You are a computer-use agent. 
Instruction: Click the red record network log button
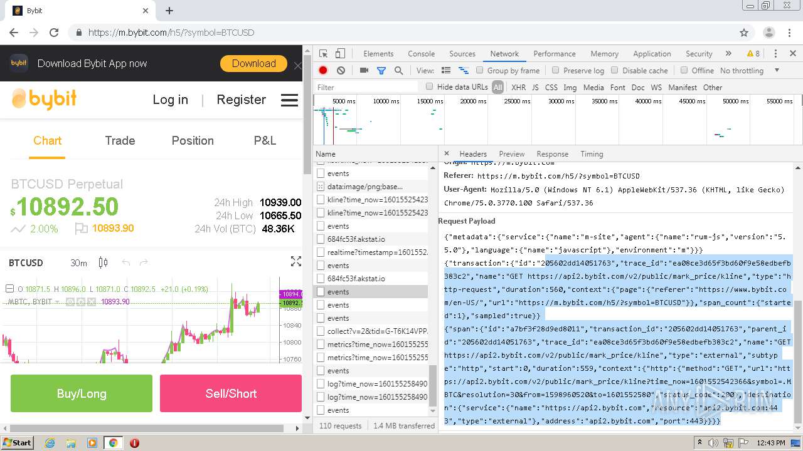click(323, 71)
